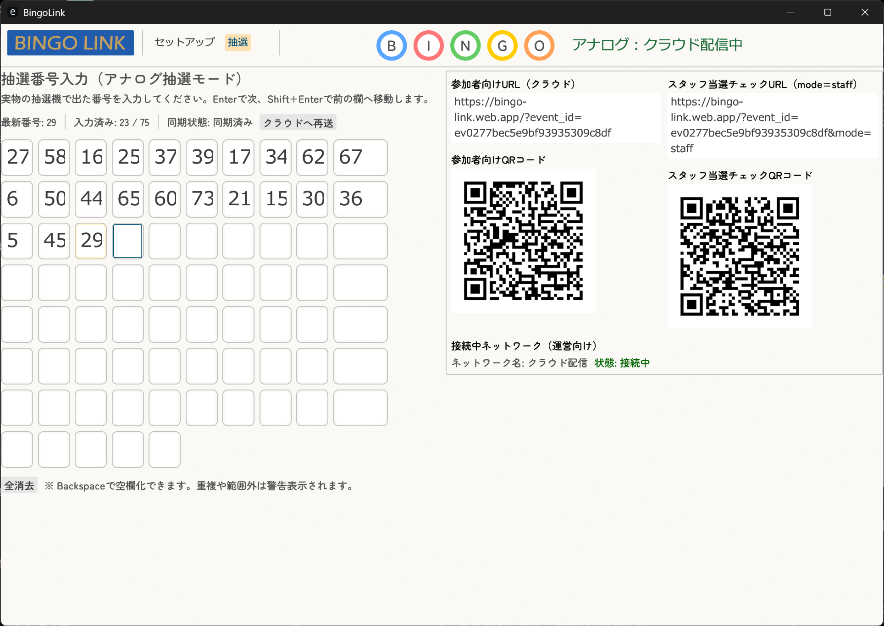Click the red I bingo circle
This screenshot has height=626, width=884.
[x=429, y=45]
